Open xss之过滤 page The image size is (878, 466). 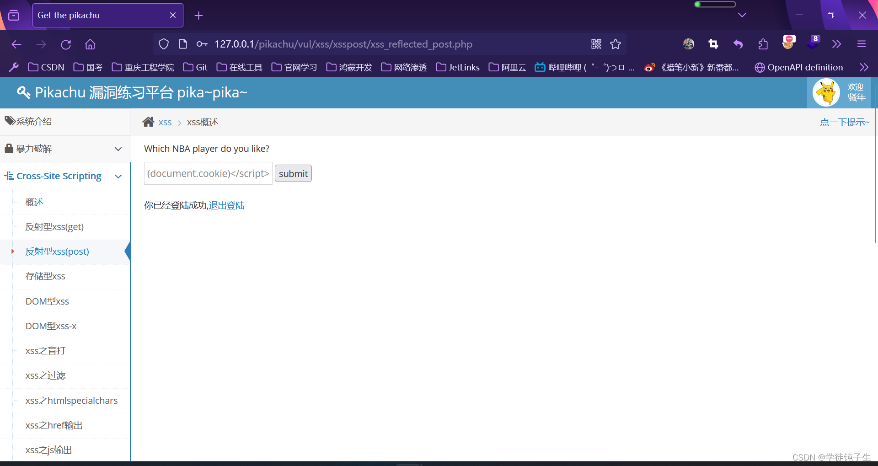click(x=45, y=375)
